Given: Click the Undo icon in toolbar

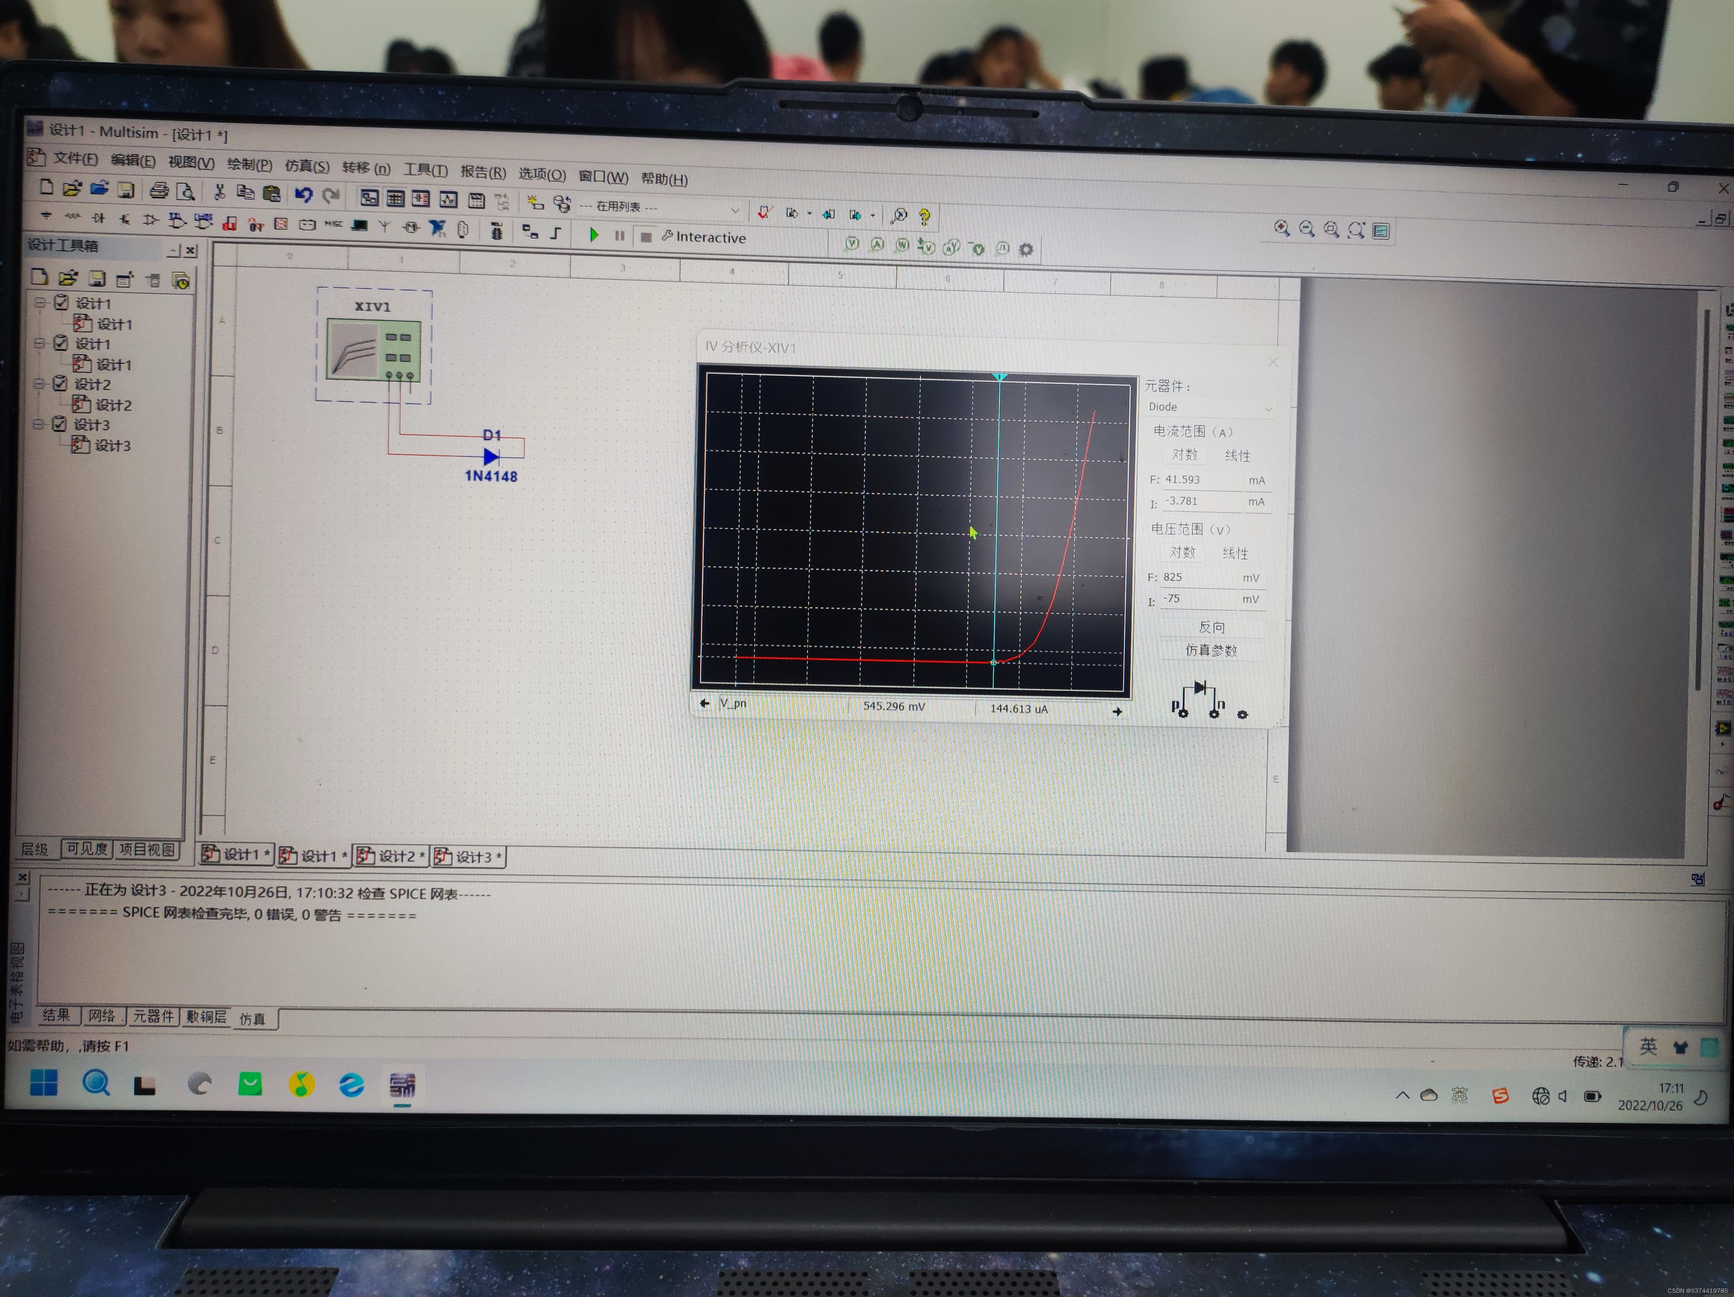Looking at the screenshot, I should click(303, 194).
